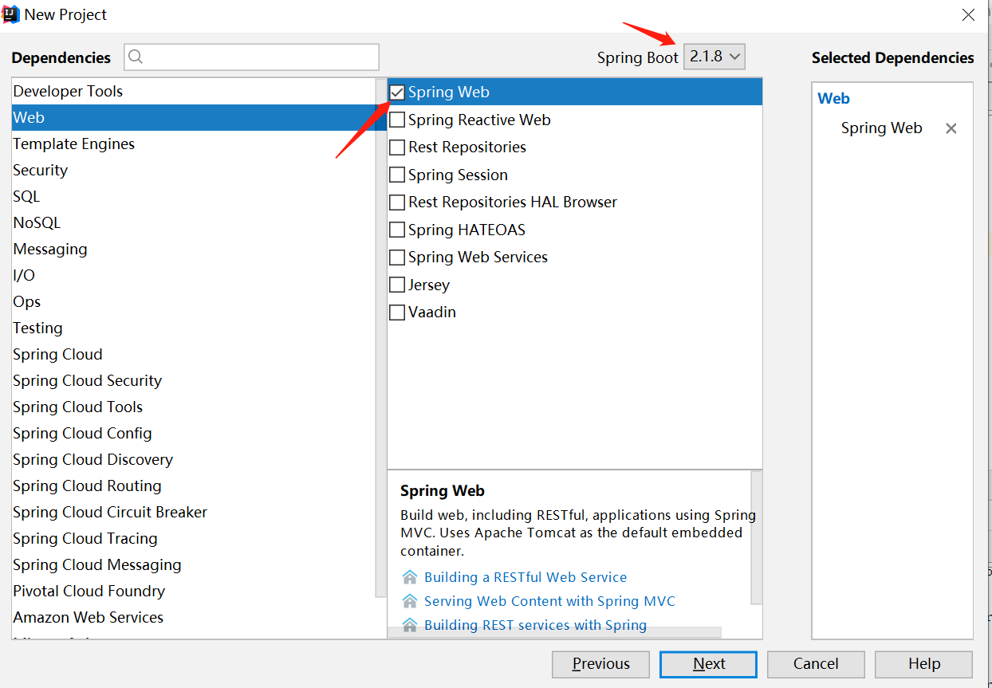Screen dimensions: 992x688
Task: Click the Next button
Action: 708,664
